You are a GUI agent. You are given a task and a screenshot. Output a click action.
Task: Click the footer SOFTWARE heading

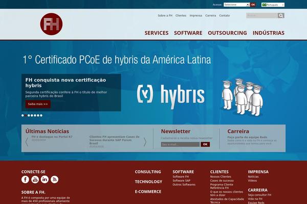[x=183, y=172]
